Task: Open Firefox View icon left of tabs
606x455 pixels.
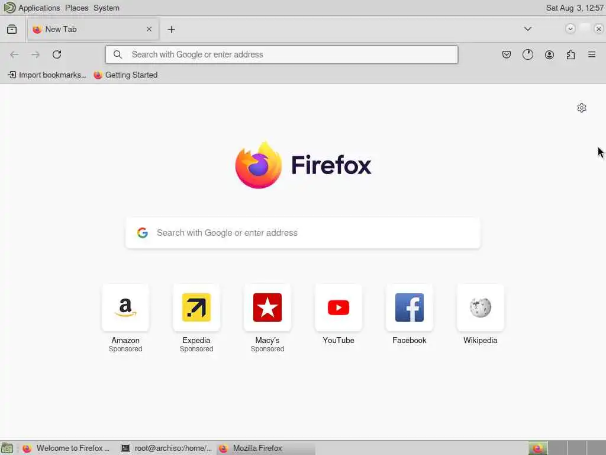Action: point(12,30)
